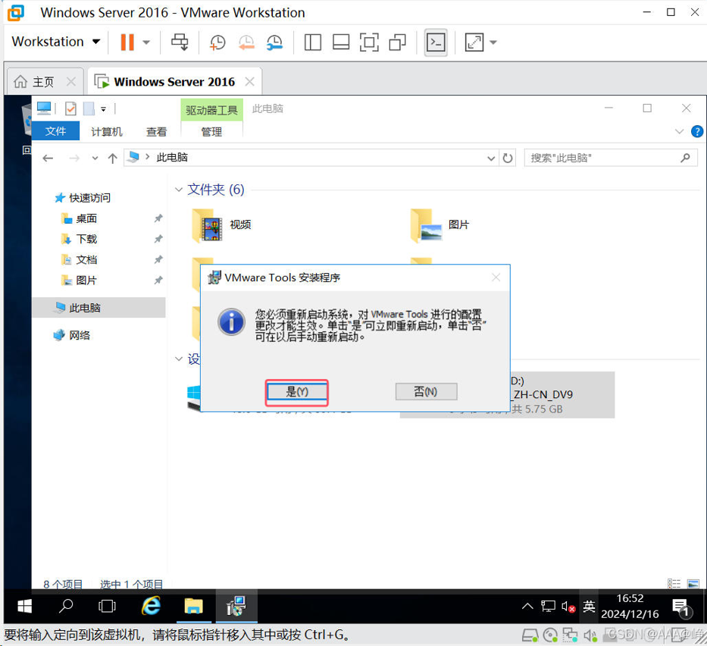
Task: Open the action center notifications icon
Action: tap(680, 607)
